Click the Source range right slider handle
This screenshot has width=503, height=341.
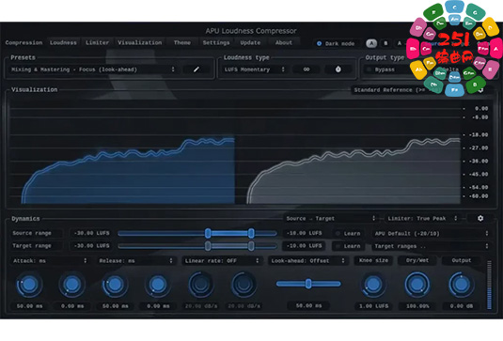(x=251, y=233)
